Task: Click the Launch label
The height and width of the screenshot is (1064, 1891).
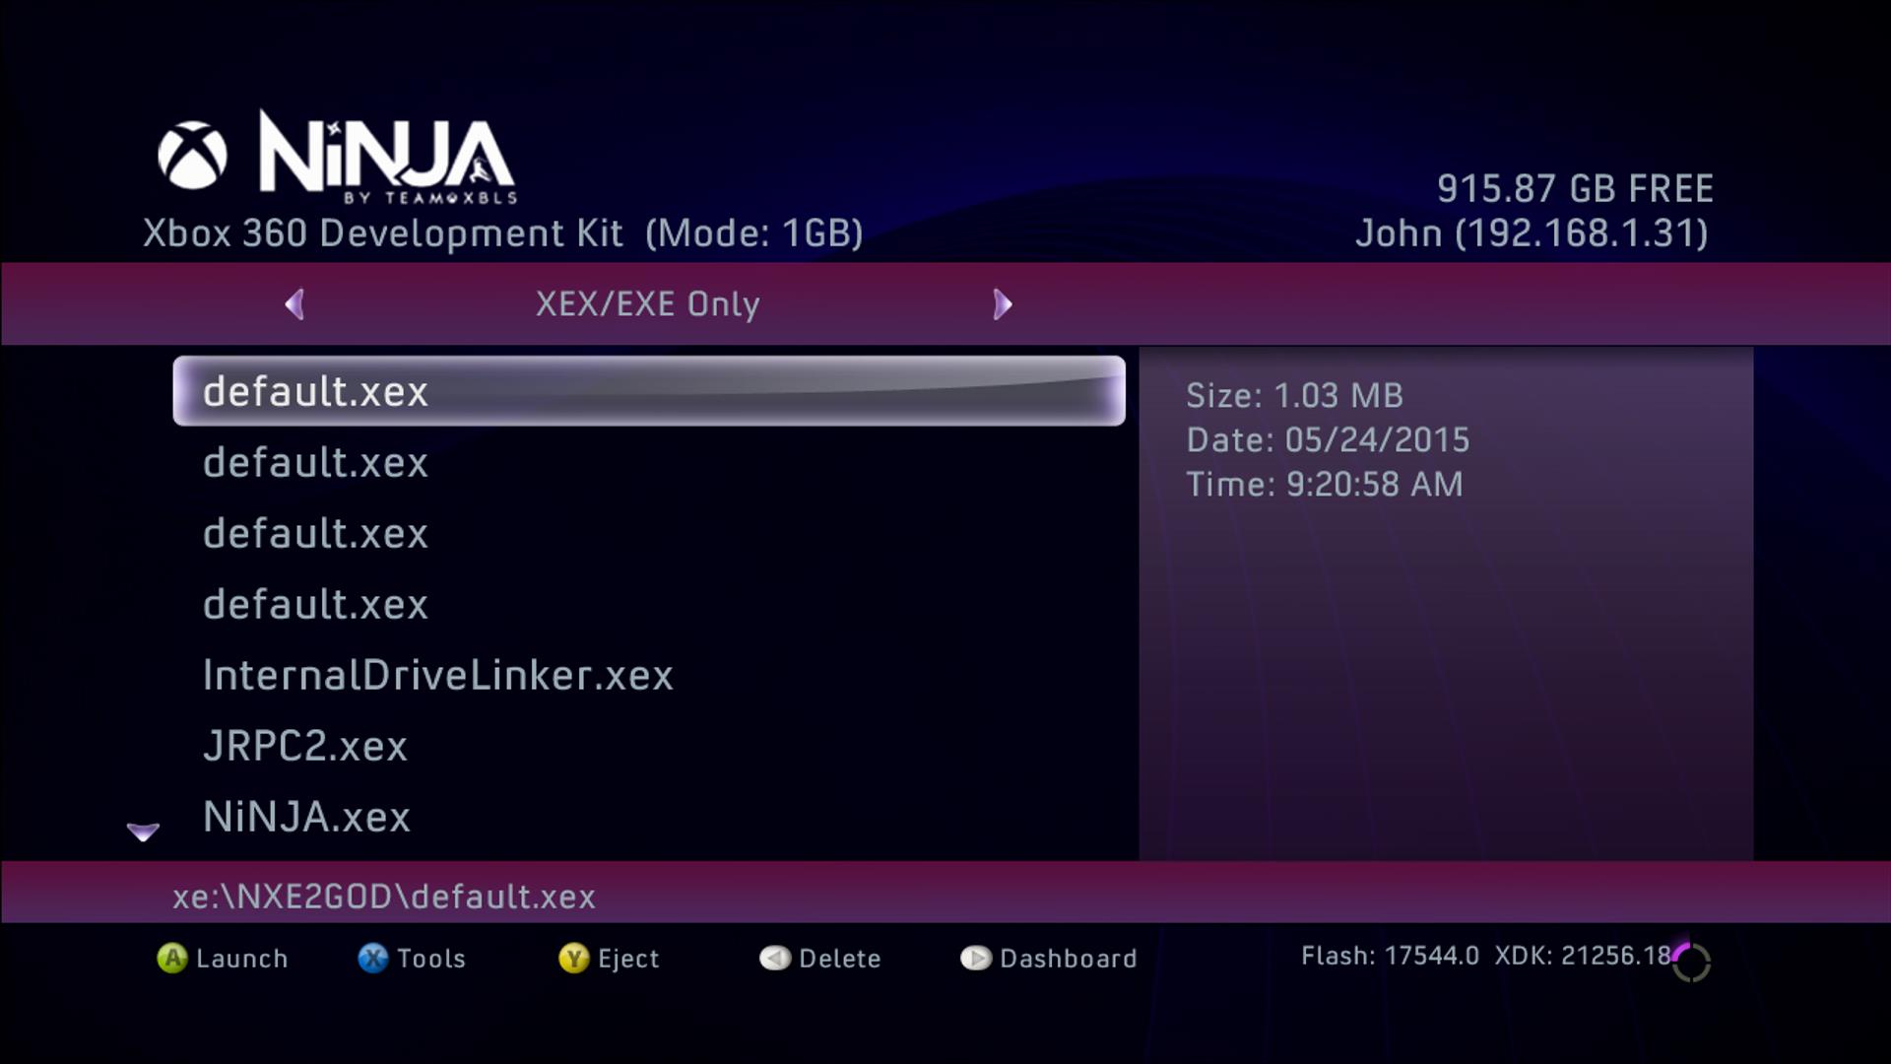Action: [x=242, y=959]
